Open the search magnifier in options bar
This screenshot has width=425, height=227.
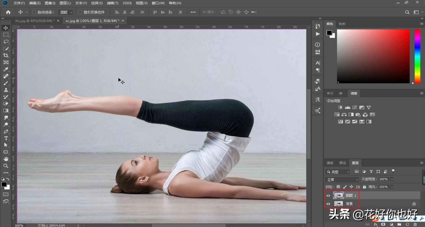click(x=407, y=12)
